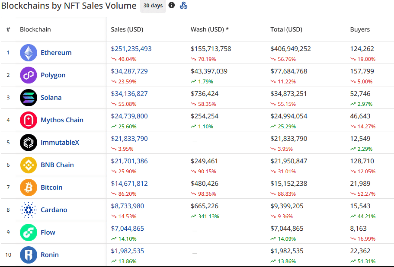Open the Cardano blockchain link
Screen dimensions: 394x267
54,210
